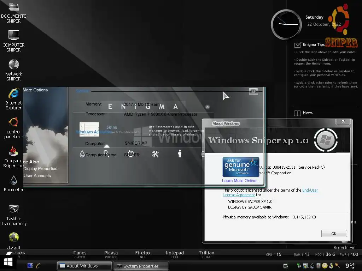The width and height of the screenshot is (362, 271).
Task: Launch Rainmeter from its desktop icon
Action: pos(13,183)
